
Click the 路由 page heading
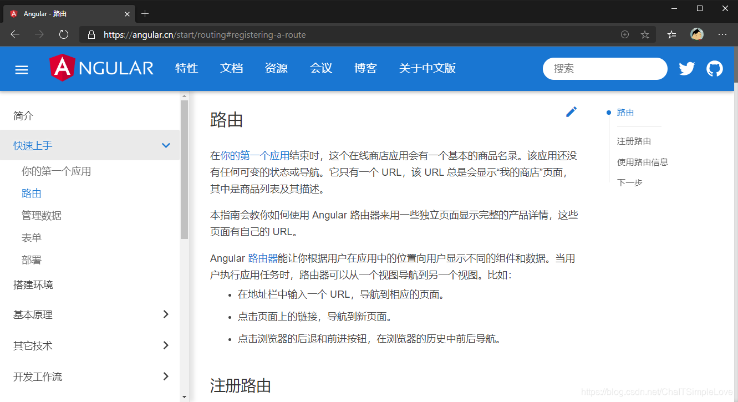[227, 120]
